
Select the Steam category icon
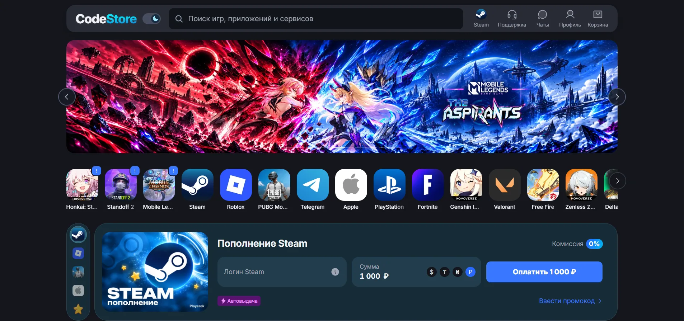click(x=197, y=185)
